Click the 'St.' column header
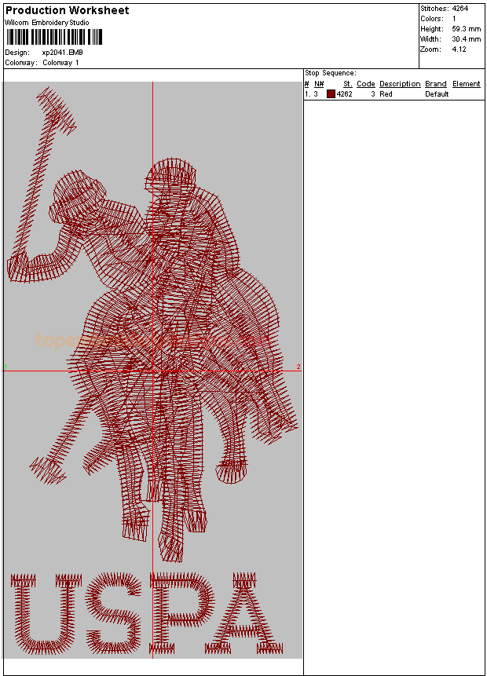 pyautogui.click(x=348, y=84)
